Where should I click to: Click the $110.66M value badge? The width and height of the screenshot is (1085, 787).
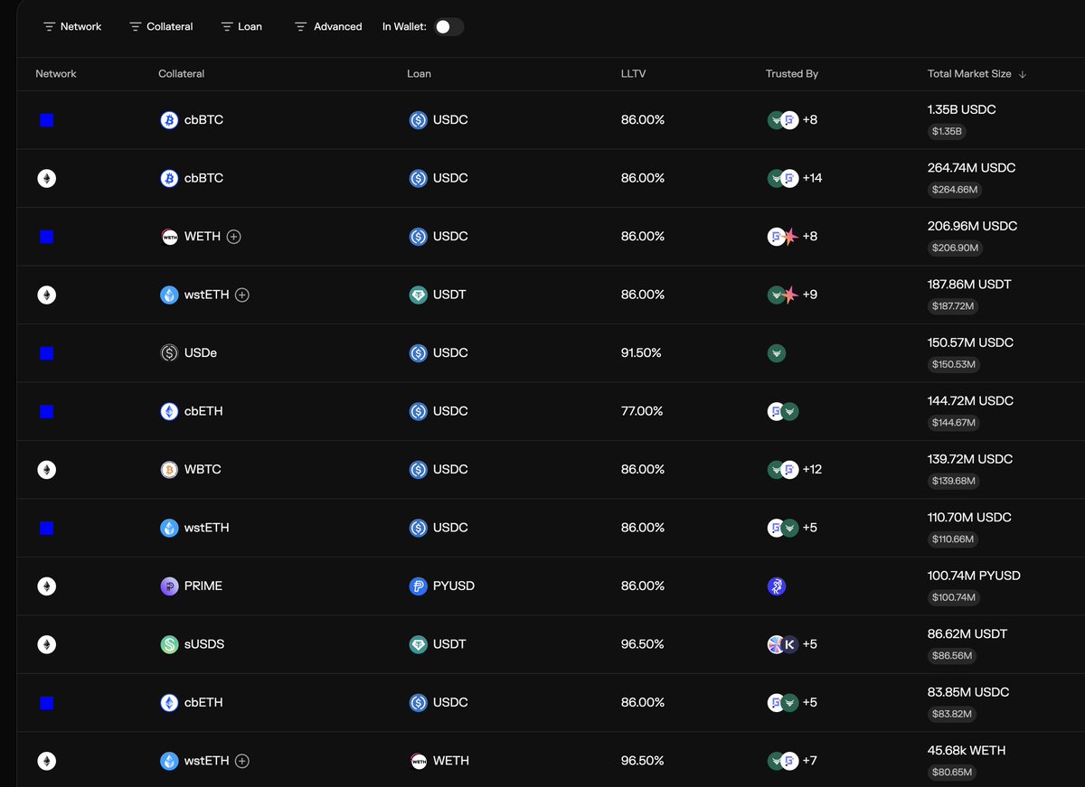pos(953,539)
